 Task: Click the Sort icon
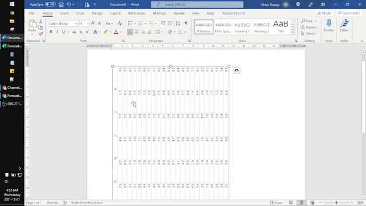point(178,23)
